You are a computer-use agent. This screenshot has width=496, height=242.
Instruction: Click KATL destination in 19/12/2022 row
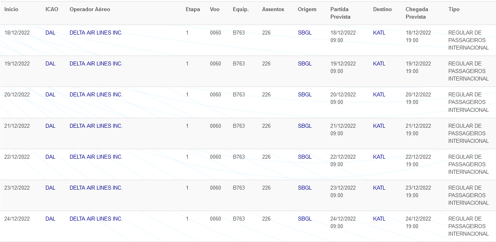pos(379,63)
